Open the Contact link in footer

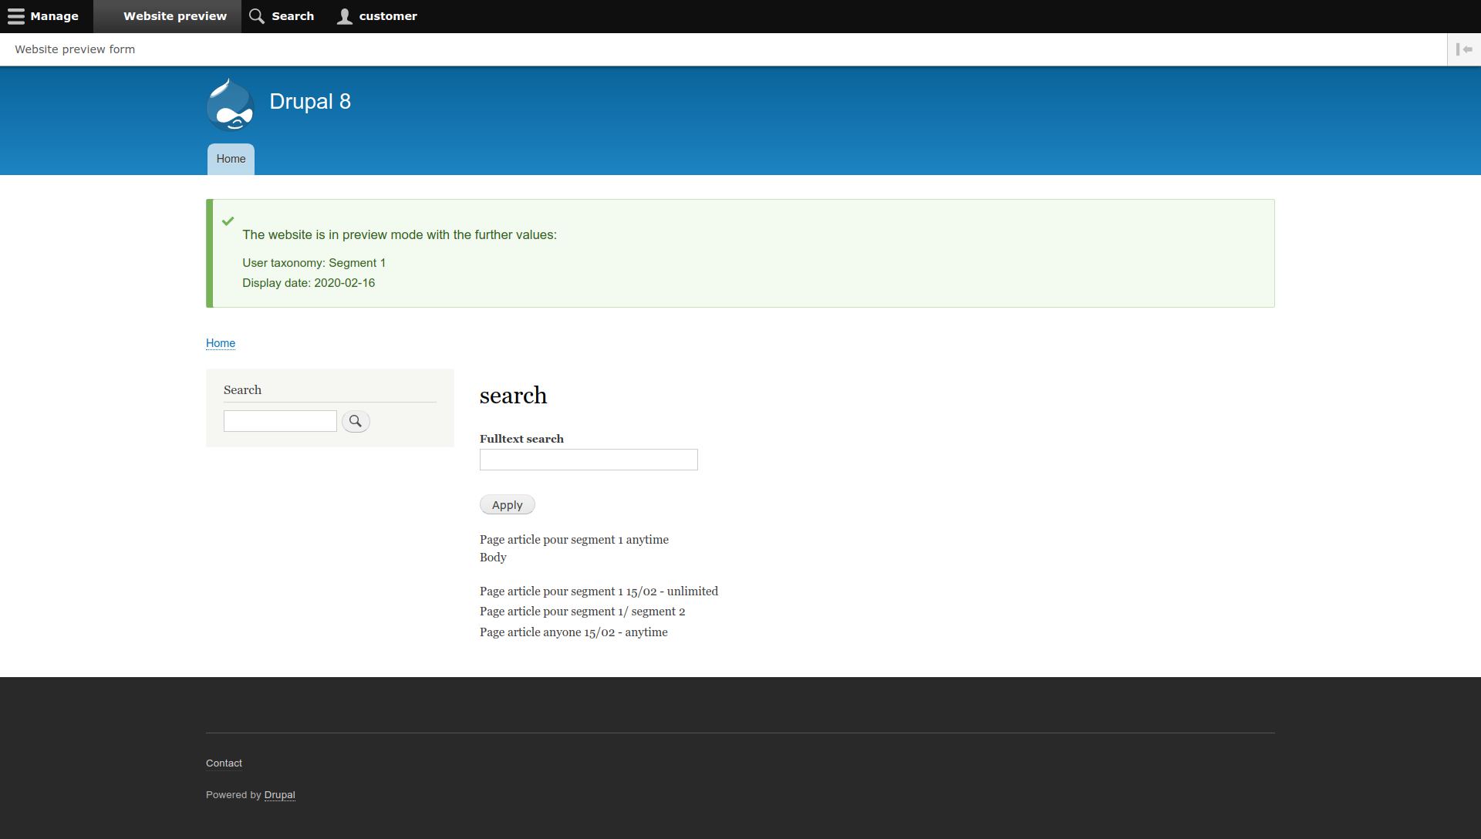[223, 763]
